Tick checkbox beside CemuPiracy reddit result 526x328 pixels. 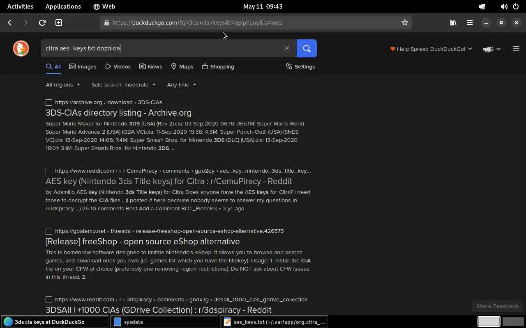pos(49,171)
